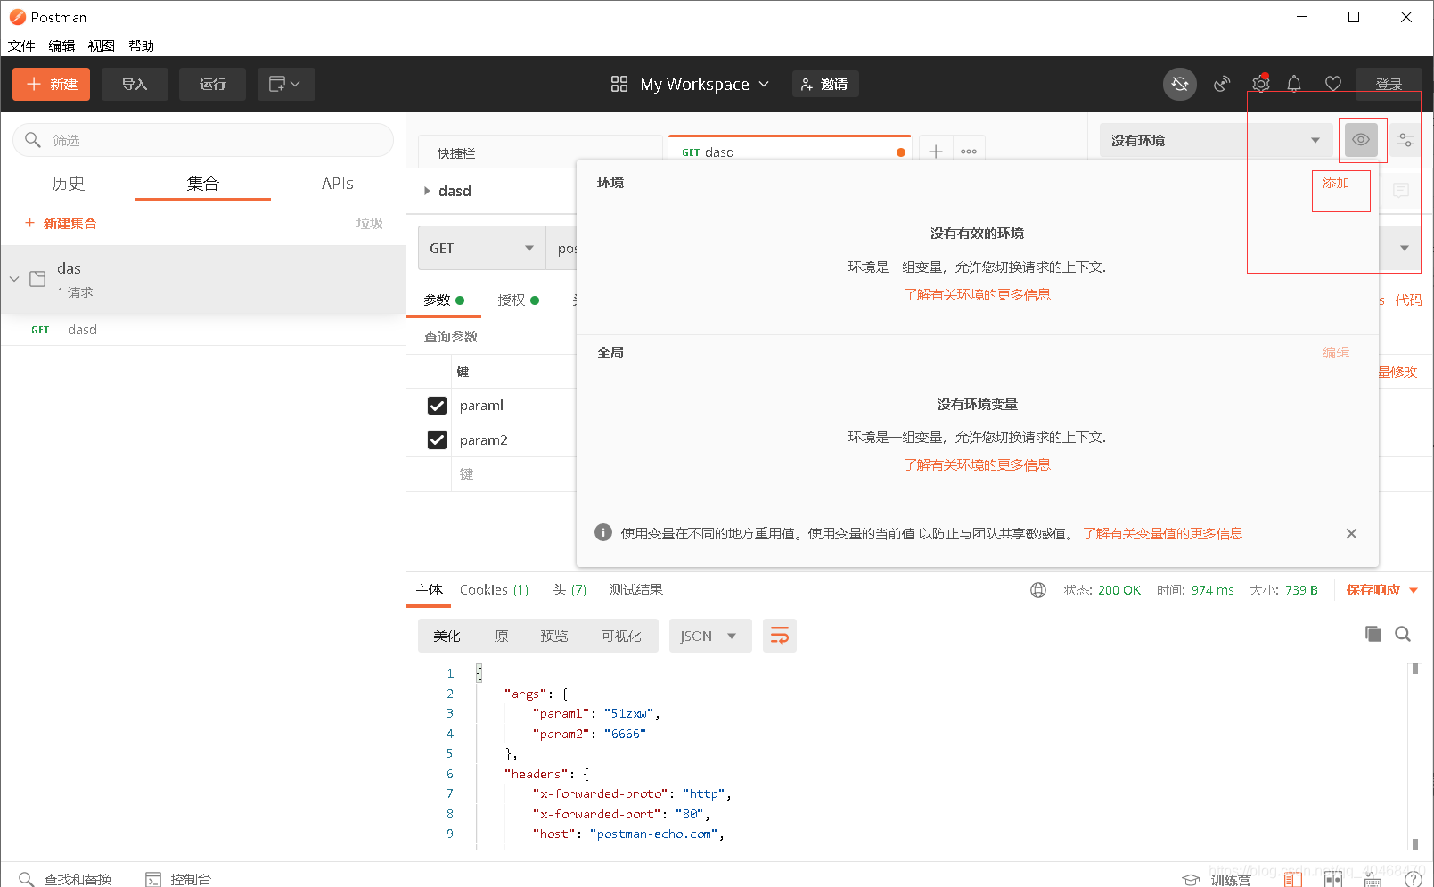
Task: Open the notifications bell icon
Action: click(x=1294, y=84)
